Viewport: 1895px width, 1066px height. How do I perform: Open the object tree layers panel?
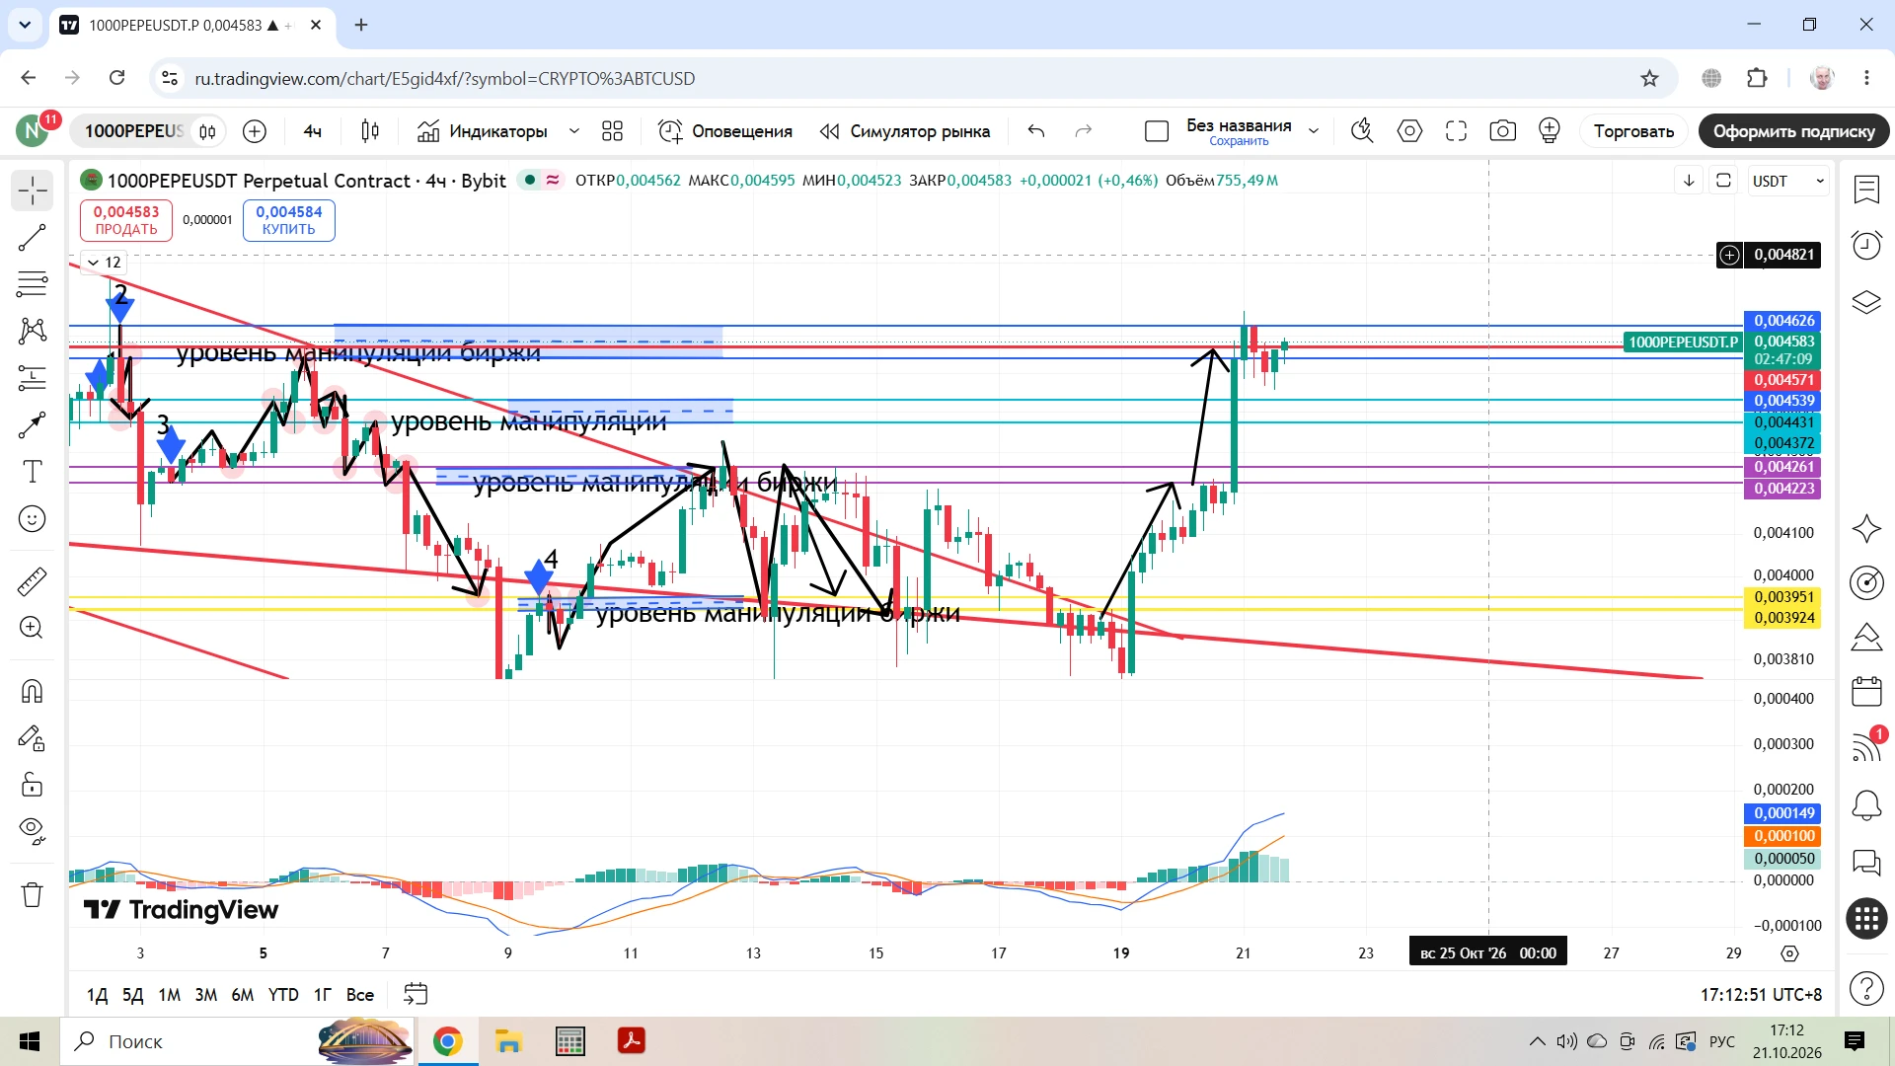[1866, 302]
